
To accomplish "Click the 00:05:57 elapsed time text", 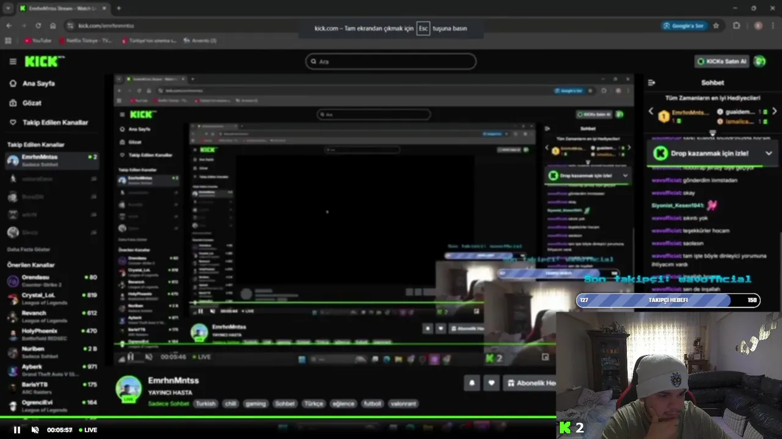I will point(60,430).
